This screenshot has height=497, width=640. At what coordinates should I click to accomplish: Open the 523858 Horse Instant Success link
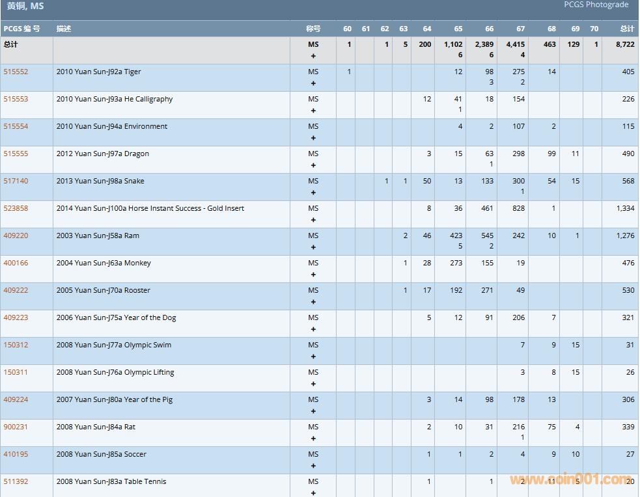[16, 209]
